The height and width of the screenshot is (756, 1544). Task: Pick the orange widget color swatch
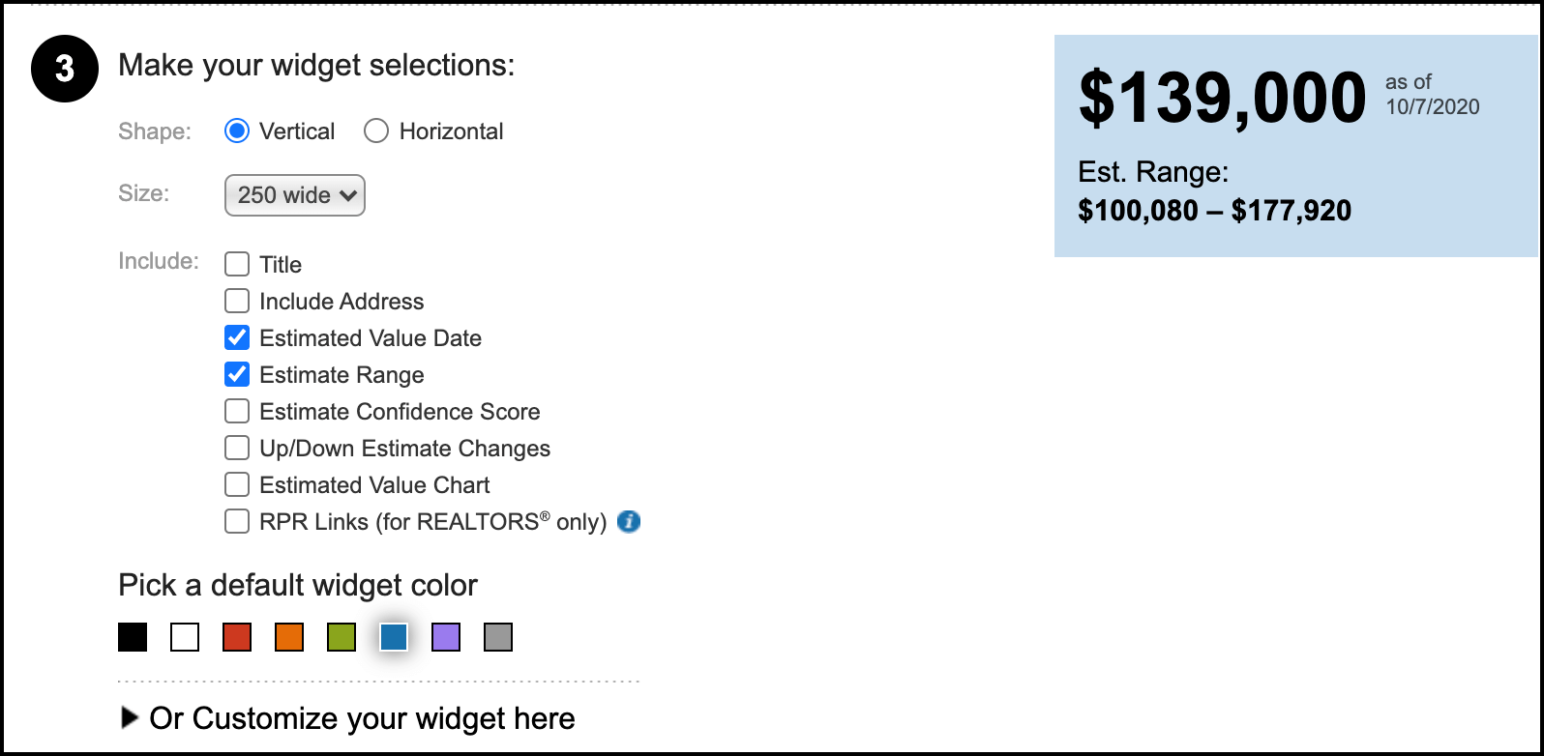pos(289,637)
